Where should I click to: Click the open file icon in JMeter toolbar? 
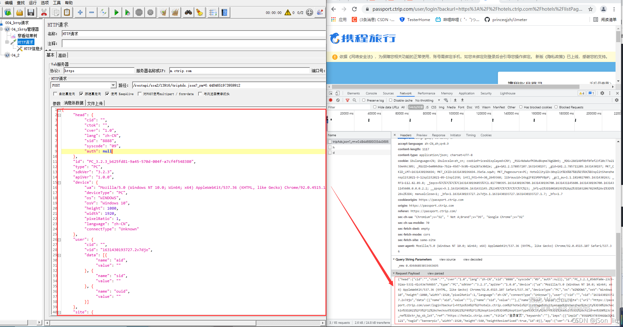point(19,13)
